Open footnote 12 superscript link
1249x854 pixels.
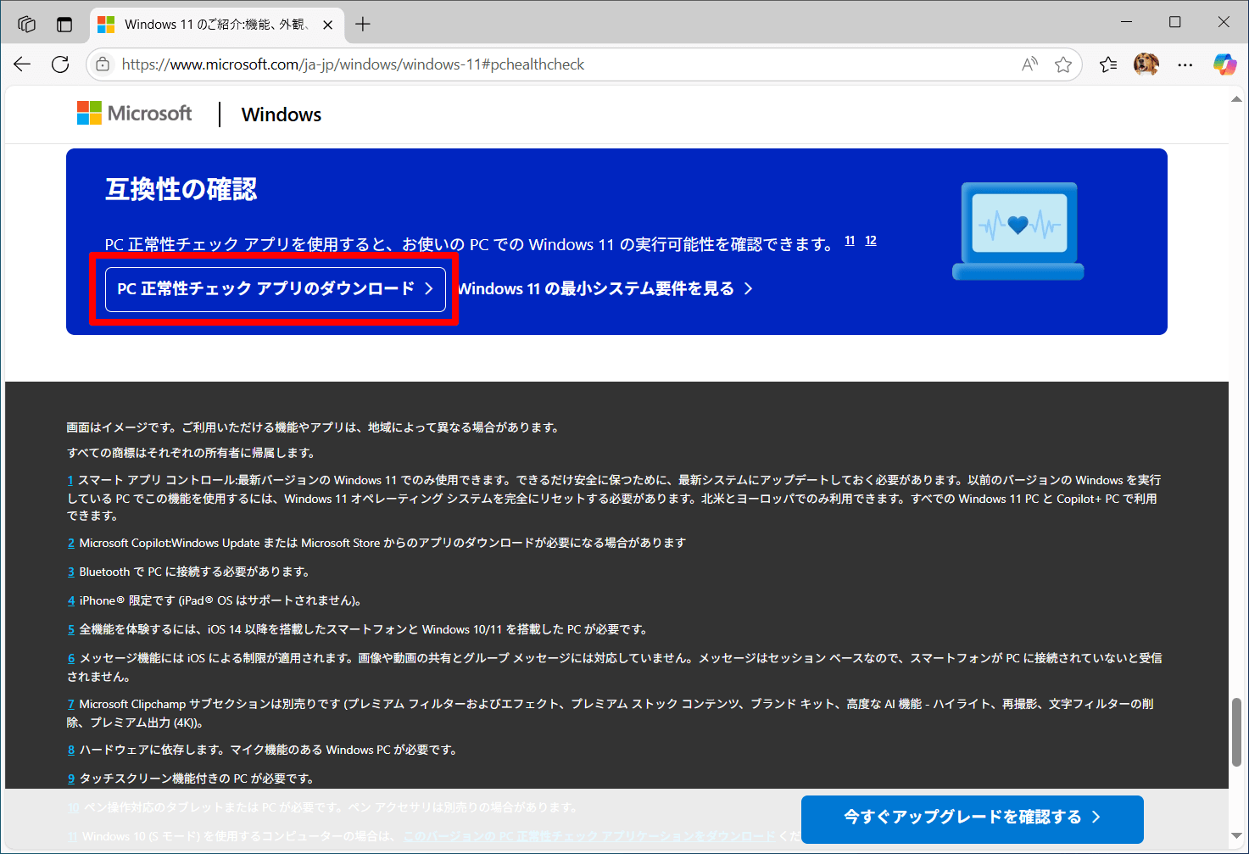point(871,241)
